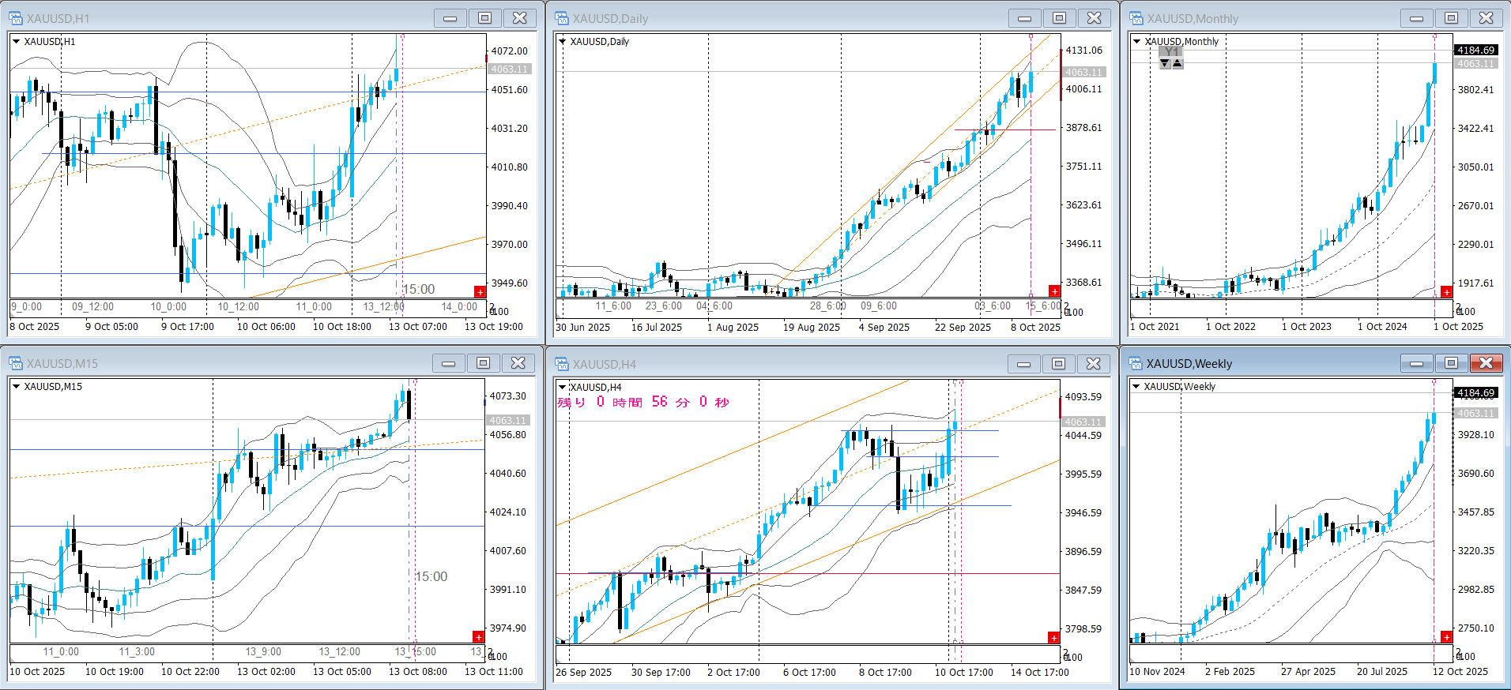Expand the triangle beside XAUUSD,H4 chart label
The image size is (1511, 690).
click(x=563, y=388)
